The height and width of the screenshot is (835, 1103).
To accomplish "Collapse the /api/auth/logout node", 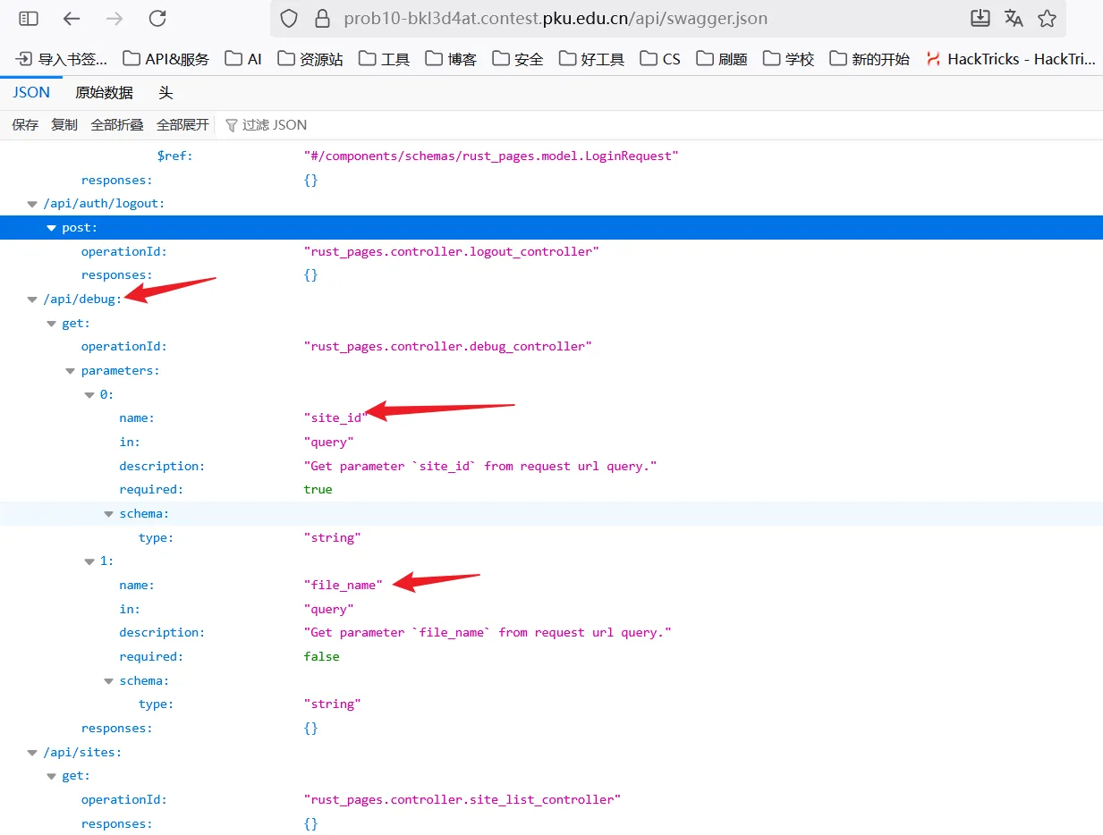I will tap(32, 204).
